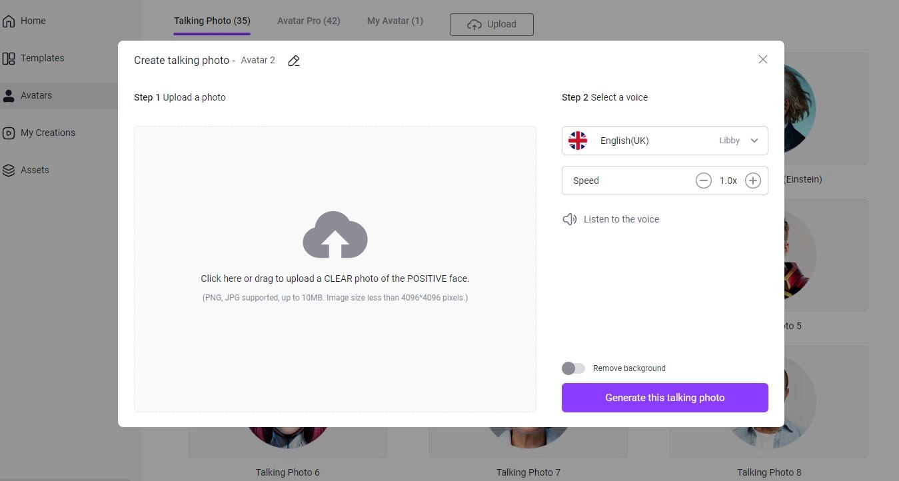
Task: Click the pencil icon to rename Avatar 2
Action: click(x=293, y=61)
